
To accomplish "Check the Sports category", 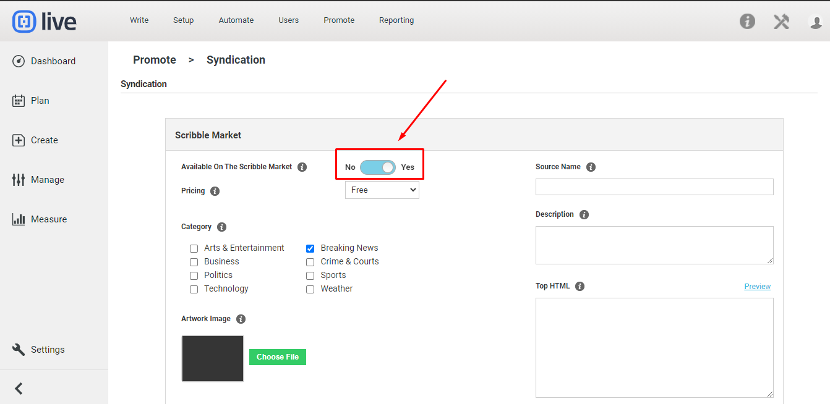I will [x=310, y=276].
